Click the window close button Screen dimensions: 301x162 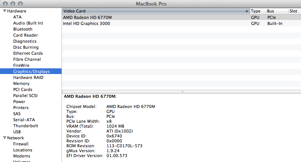pyautogui.click(x=5, y=4)
